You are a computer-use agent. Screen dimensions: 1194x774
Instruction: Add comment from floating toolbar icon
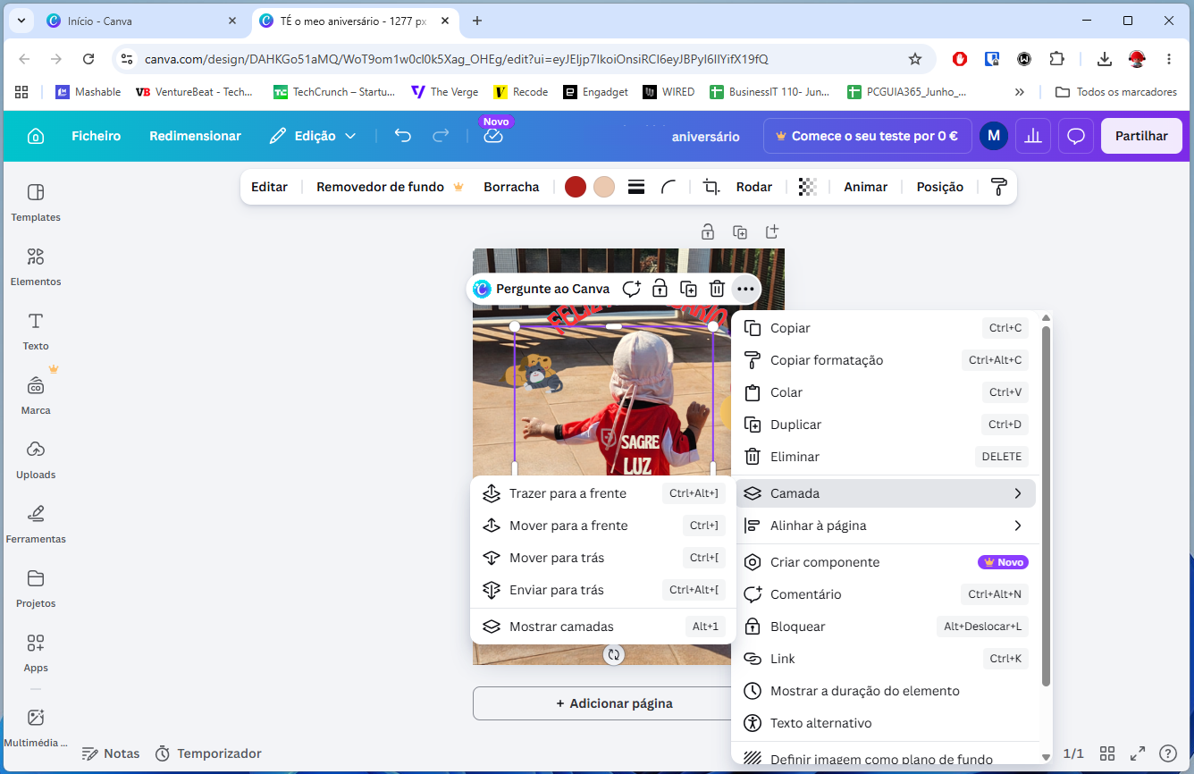(x=632, y=289)
